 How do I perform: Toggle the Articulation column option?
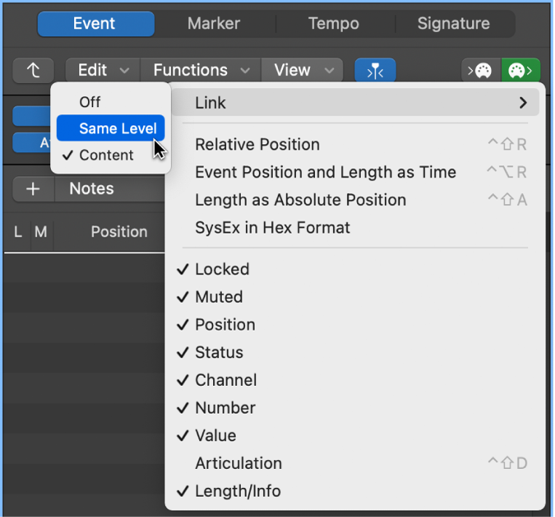238,463
